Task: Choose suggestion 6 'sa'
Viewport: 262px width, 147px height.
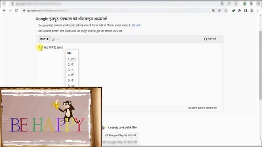Action: pyautogui.click(x=72, y=85)
